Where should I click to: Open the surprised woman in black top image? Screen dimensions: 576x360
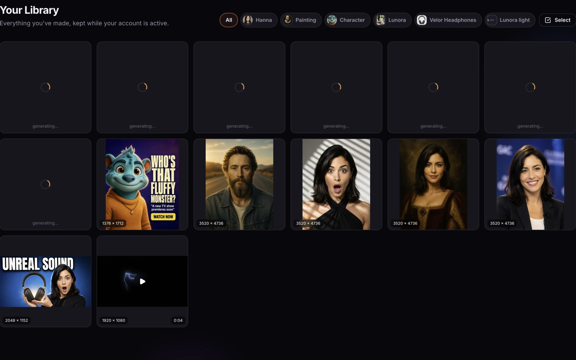pos(336,184)
